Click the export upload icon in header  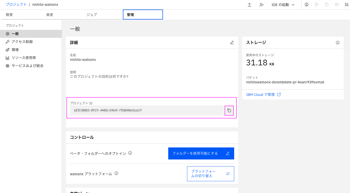pos(249,5)
